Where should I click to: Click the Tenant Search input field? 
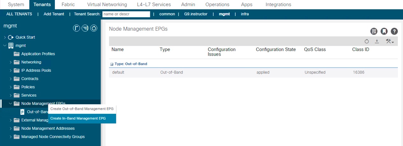tap(126, 14)
